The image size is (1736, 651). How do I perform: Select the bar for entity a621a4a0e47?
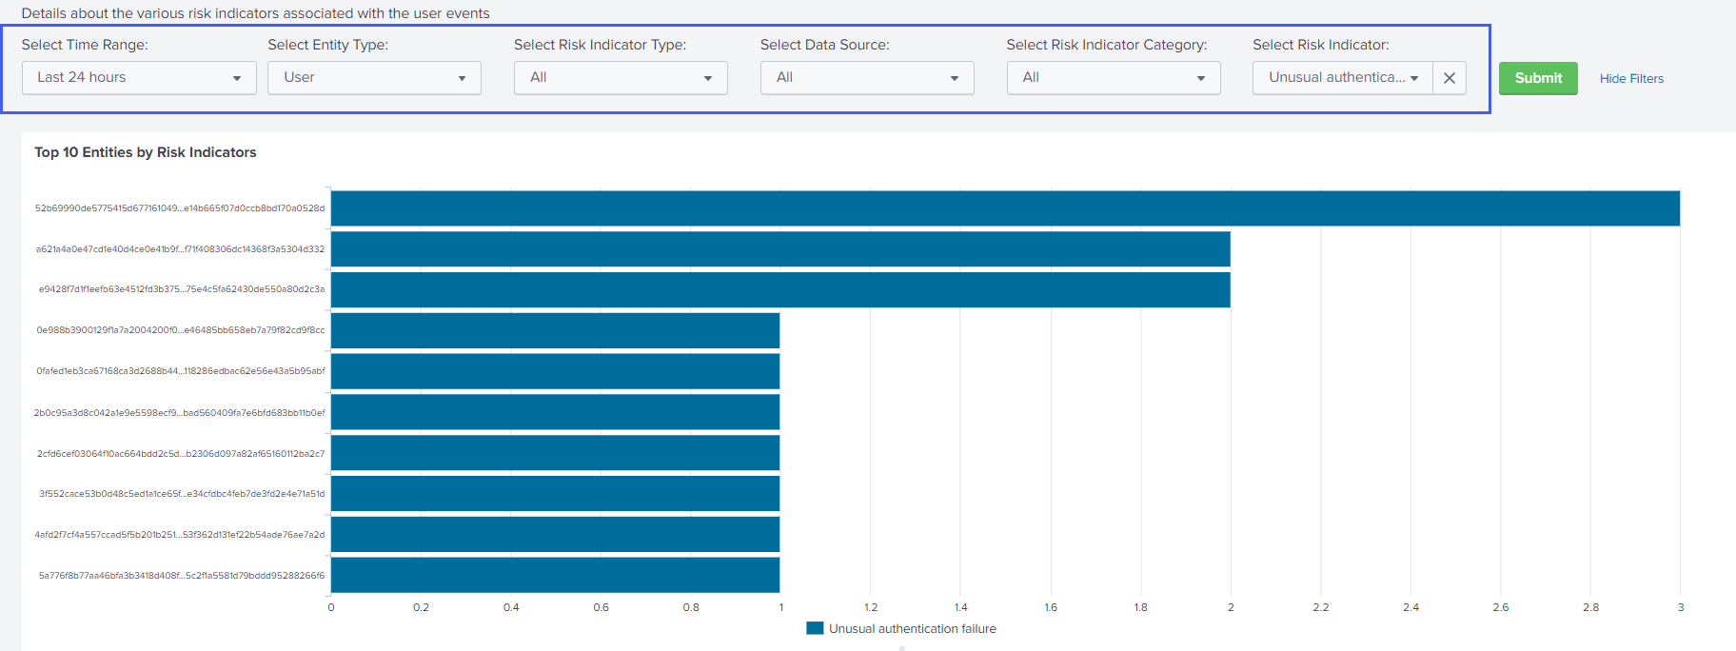coord(779,249)
